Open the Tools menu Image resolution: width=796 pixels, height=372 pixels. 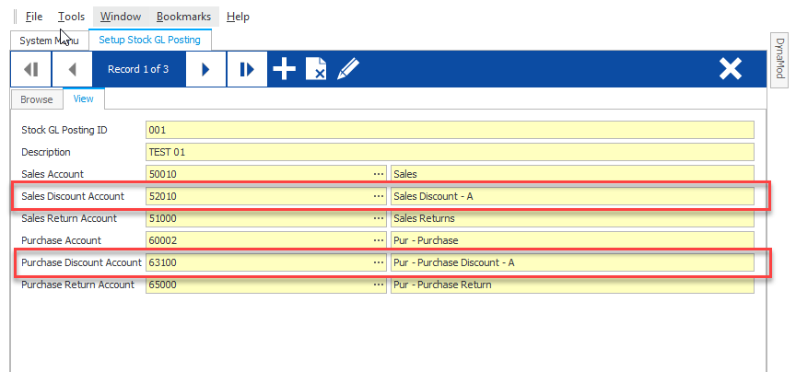click(x=71, y=17)
